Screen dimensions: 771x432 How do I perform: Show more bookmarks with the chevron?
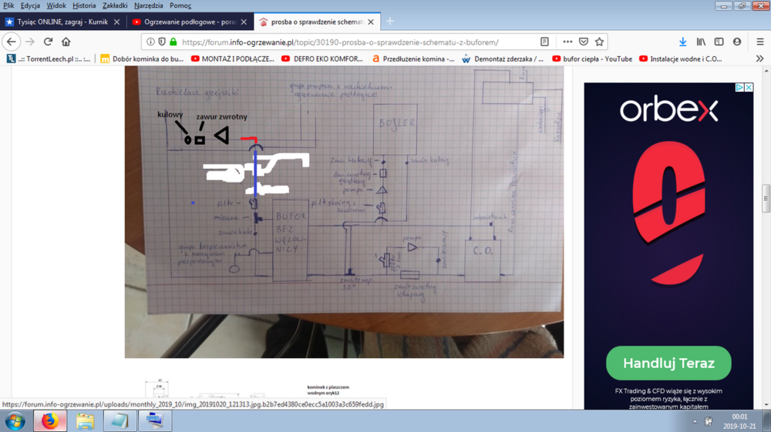tap(760, 59)
